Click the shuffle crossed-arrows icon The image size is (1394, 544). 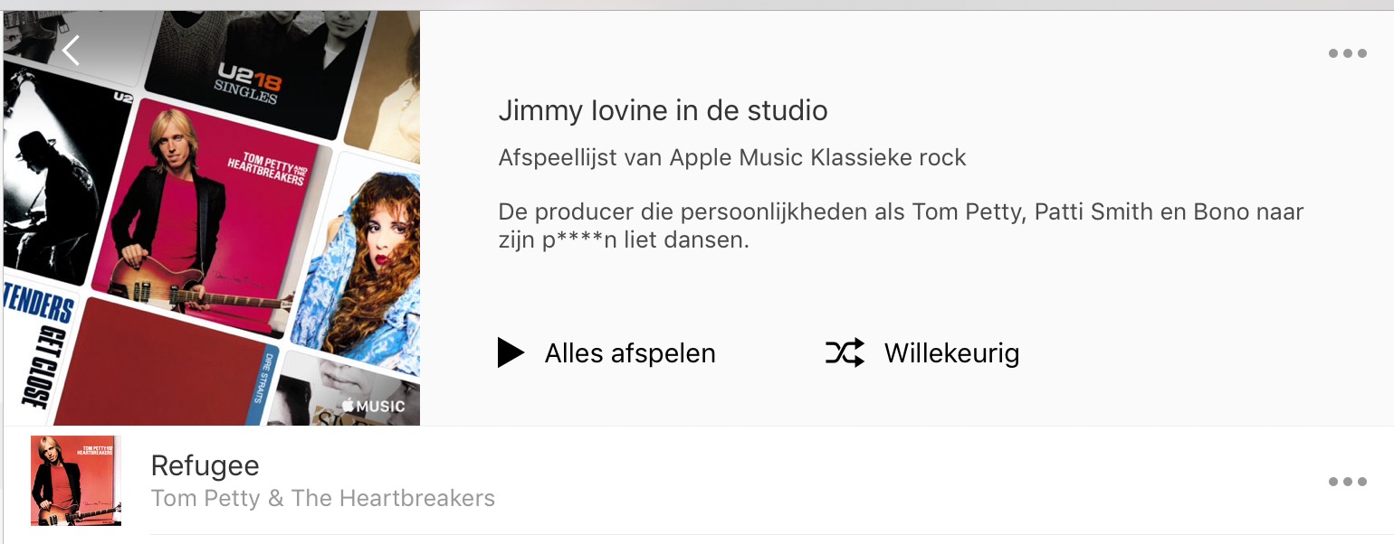[845, 352]
